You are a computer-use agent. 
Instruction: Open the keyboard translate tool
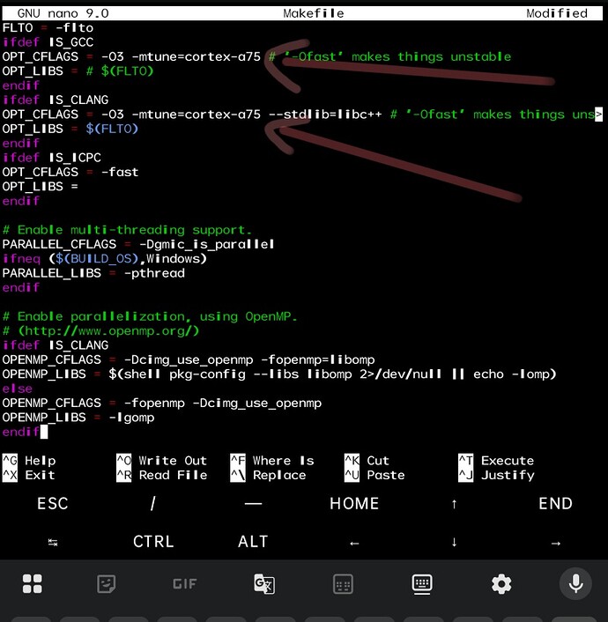(264, 584)
